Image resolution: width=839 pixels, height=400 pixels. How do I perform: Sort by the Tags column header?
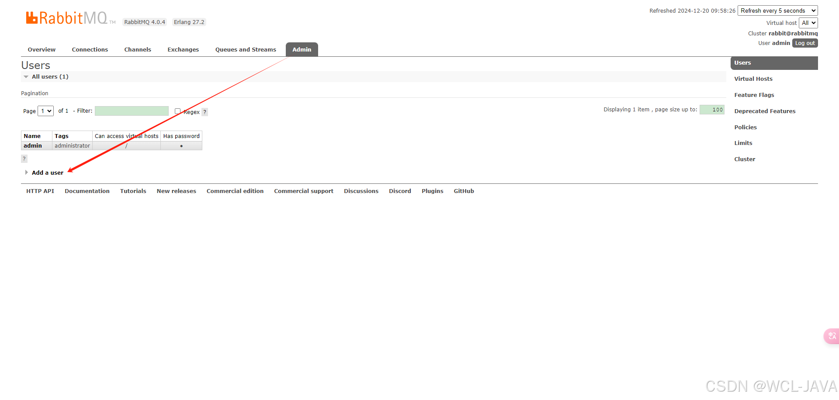[x=72, y=136]
